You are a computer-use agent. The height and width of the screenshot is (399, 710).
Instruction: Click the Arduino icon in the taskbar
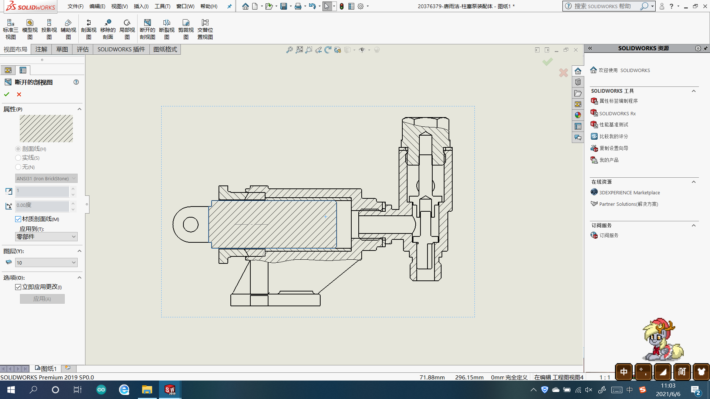coord(101,390)
